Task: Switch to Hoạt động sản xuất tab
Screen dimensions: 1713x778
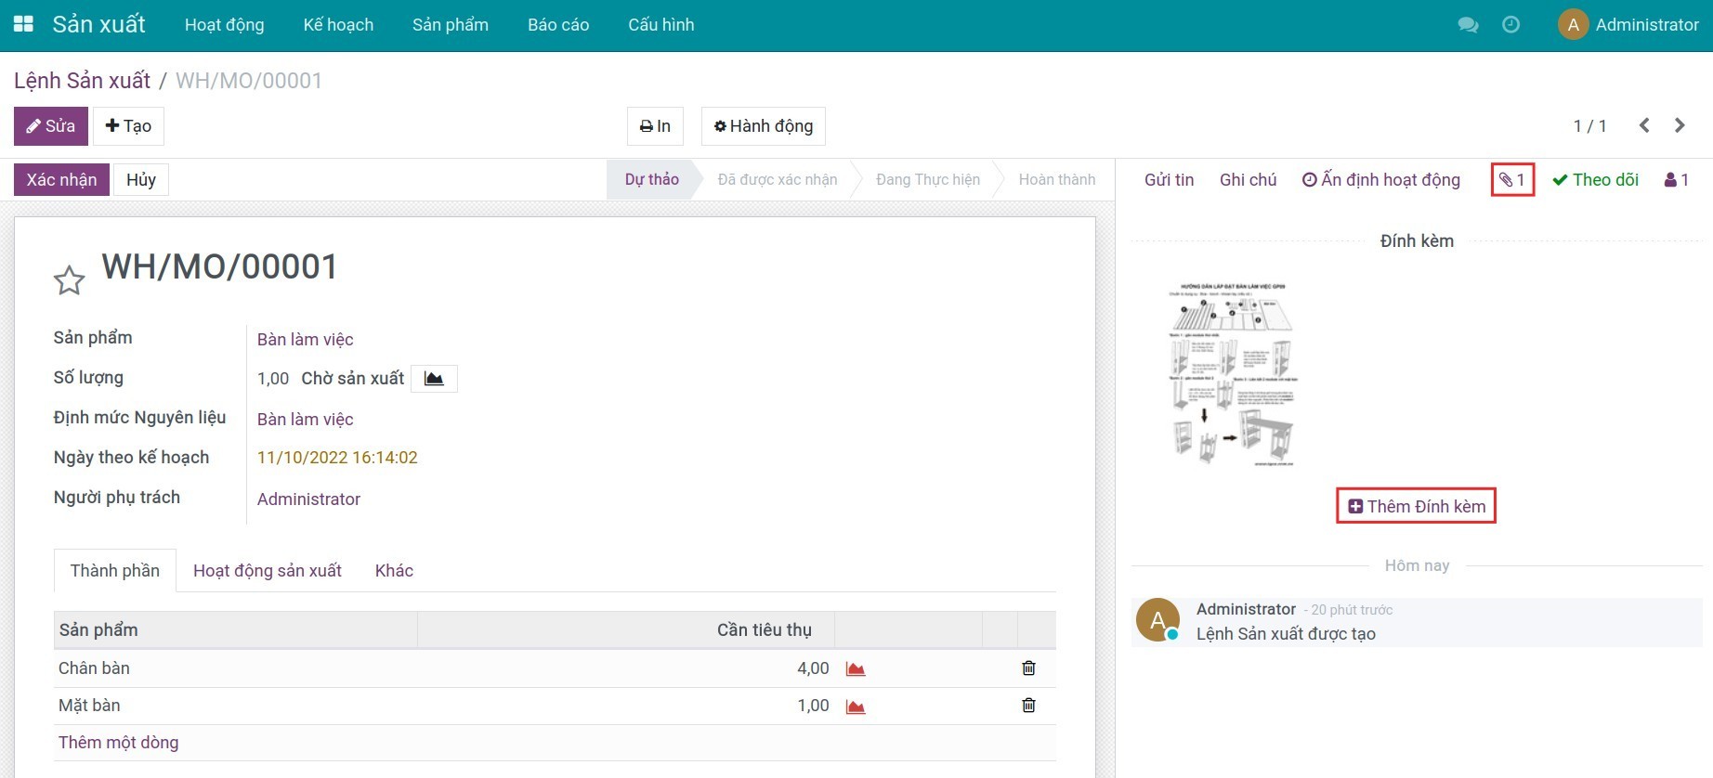Action: (268, 571)
